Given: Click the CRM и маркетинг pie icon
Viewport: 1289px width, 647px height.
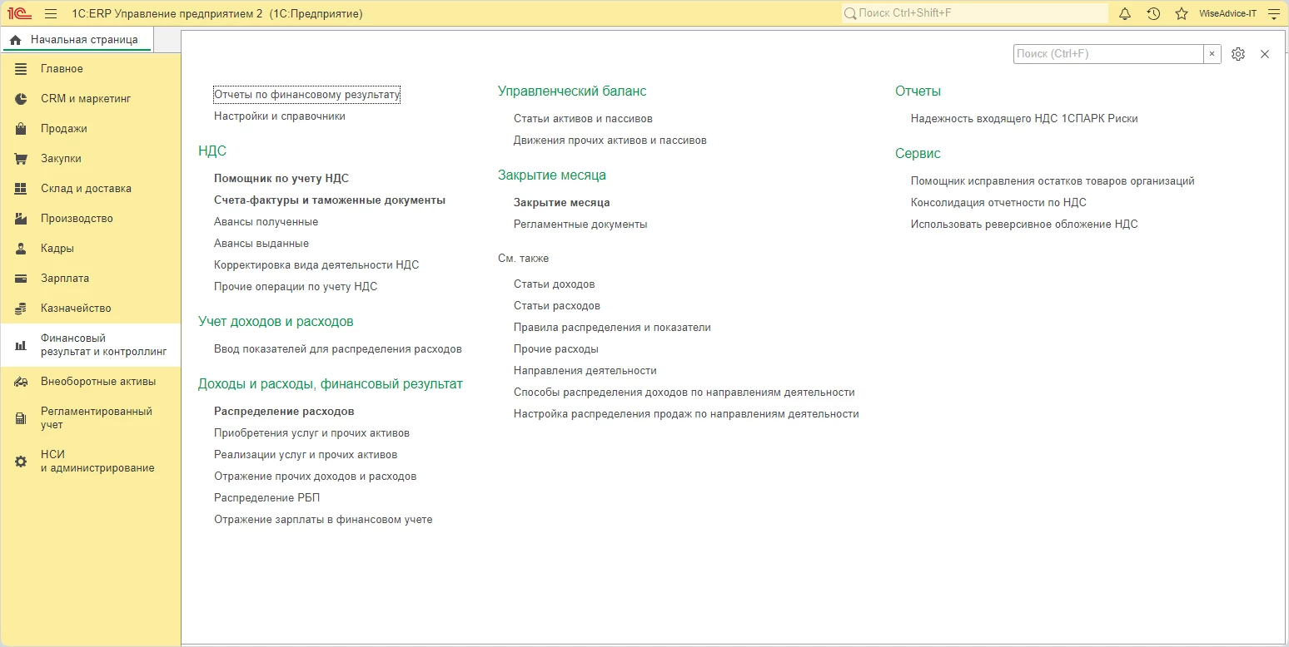Looking at the screenshot, I should pos(21,99).
